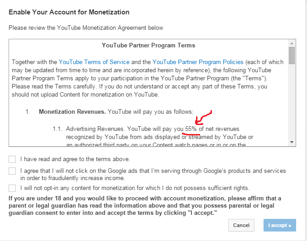Click the scrollbar down arrow in terms box
Image resolution: width=307 pixels, height=241 pixels.
coord(292,142)
